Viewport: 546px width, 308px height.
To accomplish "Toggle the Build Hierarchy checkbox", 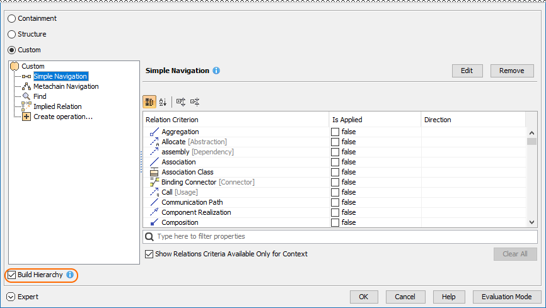I will coord(12,275).
